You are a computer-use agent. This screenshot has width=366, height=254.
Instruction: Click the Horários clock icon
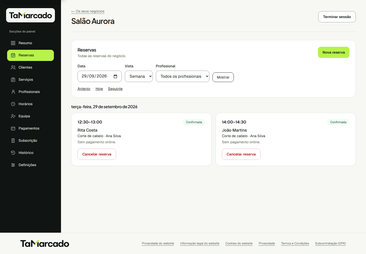pos(13,104)
